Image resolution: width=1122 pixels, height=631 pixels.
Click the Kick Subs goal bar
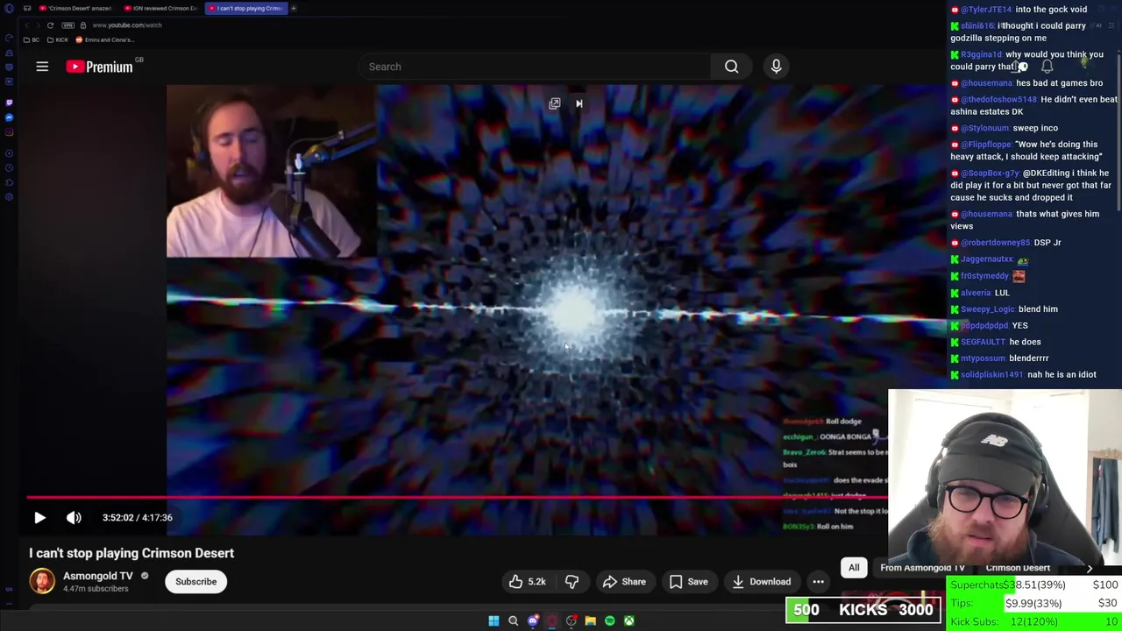point(1034,621)
